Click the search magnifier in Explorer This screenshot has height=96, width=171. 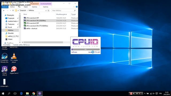[x=75, y=11]
